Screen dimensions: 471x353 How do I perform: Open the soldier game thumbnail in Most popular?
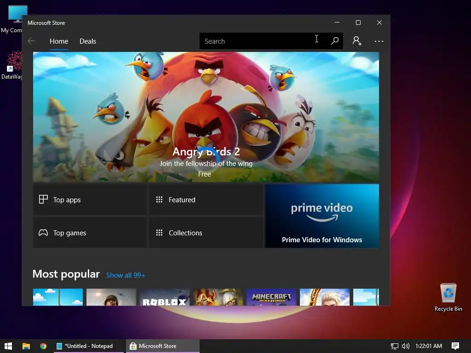point(111,297)
